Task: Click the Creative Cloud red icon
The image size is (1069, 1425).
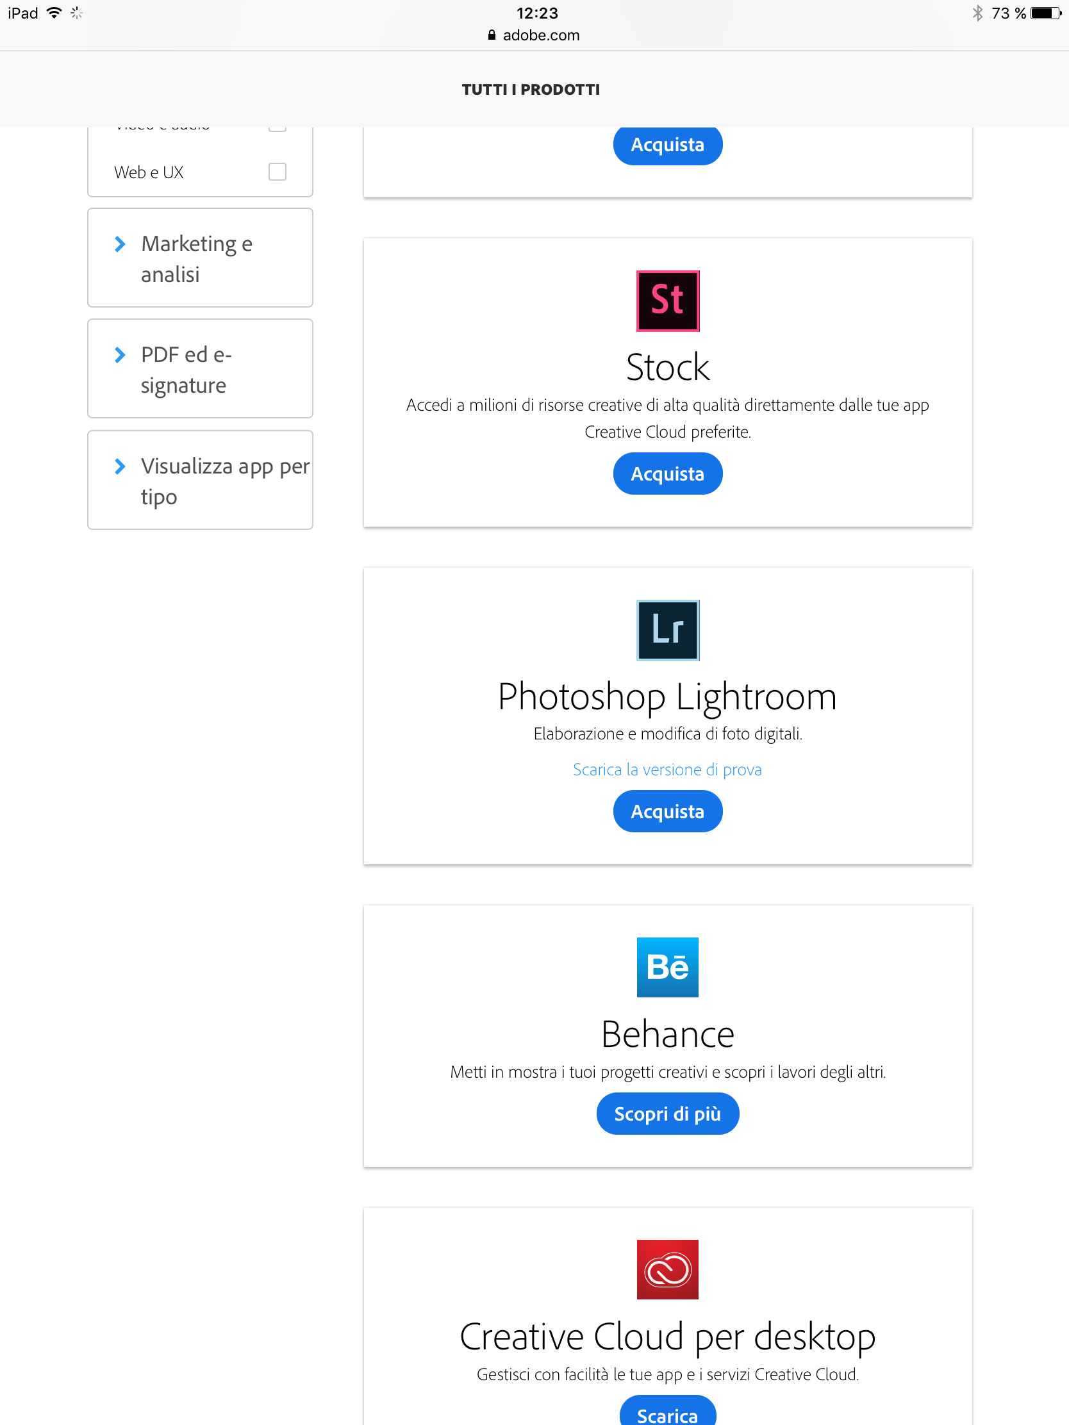Action: [668, 1269]
